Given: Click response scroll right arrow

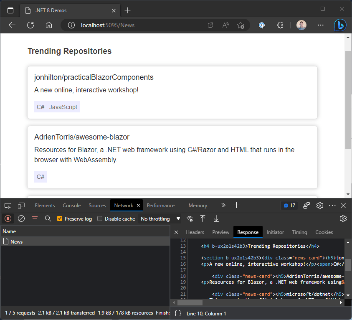Looking at the screenshot, I should [341, 303].
